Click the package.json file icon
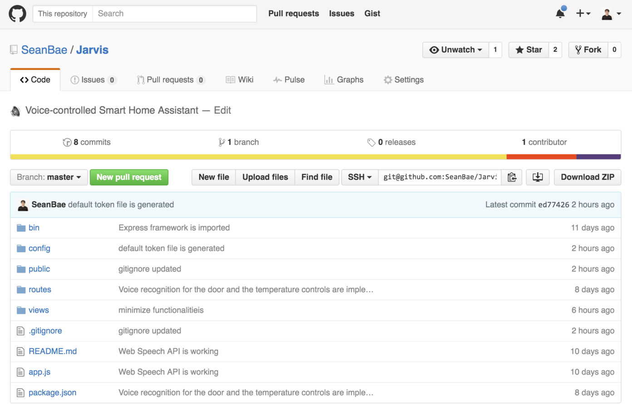 tap(20, 393)
